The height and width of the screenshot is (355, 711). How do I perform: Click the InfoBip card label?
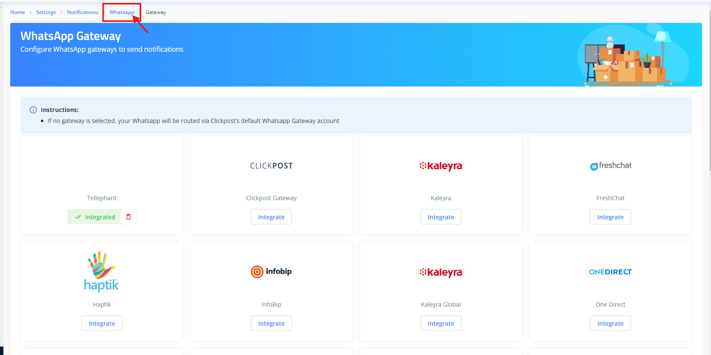tap(271, 305)
